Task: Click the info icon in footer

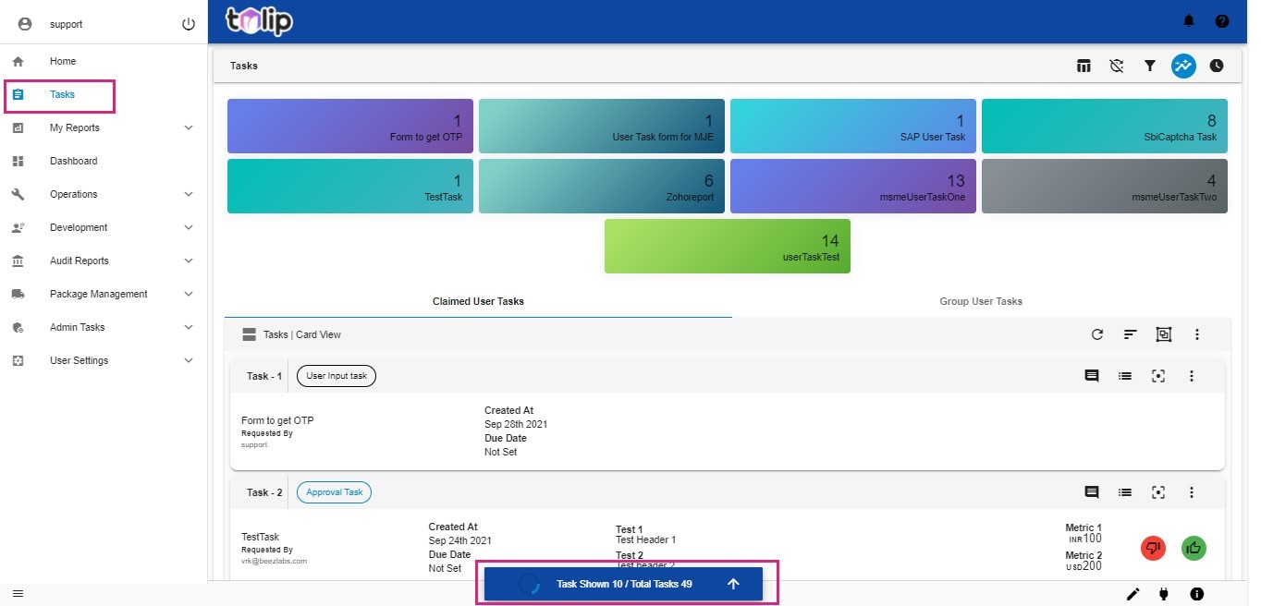Action: 1196,594
